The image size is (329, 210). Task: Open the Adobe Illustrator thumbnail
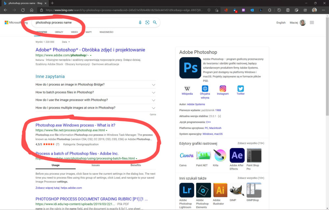click(220, 190)
